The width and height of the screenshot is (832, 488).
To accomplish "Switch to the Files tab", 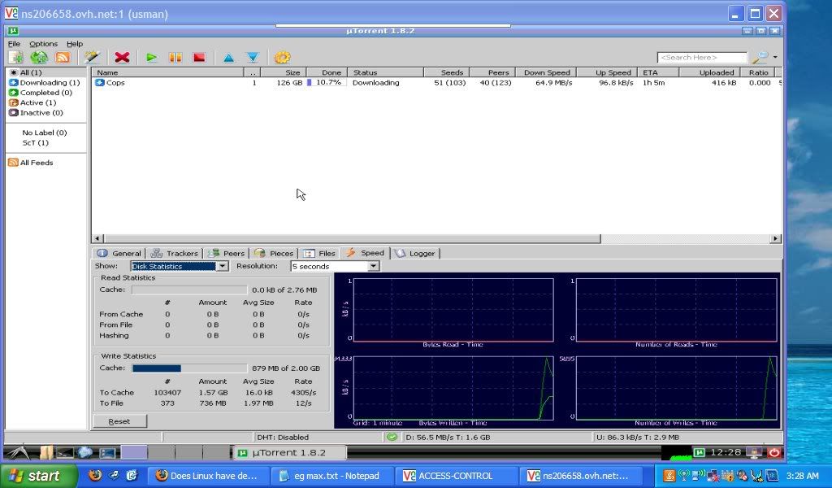I will 320,253.
